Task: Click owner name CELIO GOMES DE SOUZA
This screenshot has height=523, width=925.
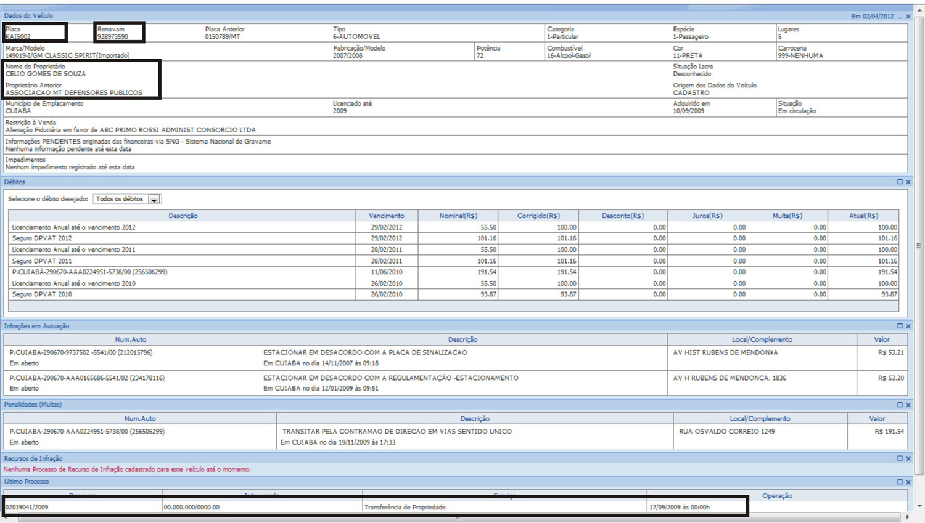Action: (x=46, y=74)
